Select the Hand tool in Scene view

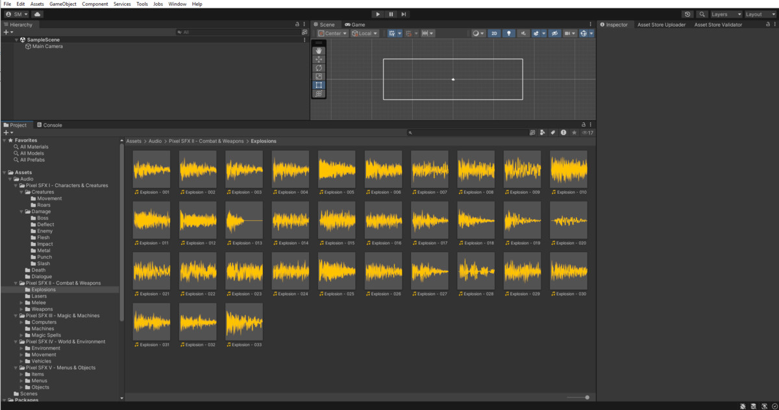(319, 51)
